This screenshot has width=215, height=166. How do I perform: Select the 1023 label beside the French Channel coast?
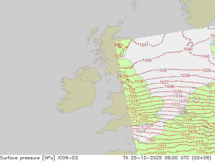(x=151, y=140)
